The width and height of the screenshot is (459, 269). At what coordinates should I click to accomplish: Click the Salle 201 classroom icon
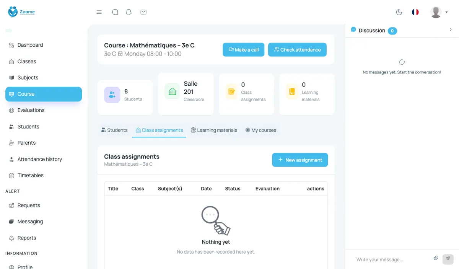point(173,91)
